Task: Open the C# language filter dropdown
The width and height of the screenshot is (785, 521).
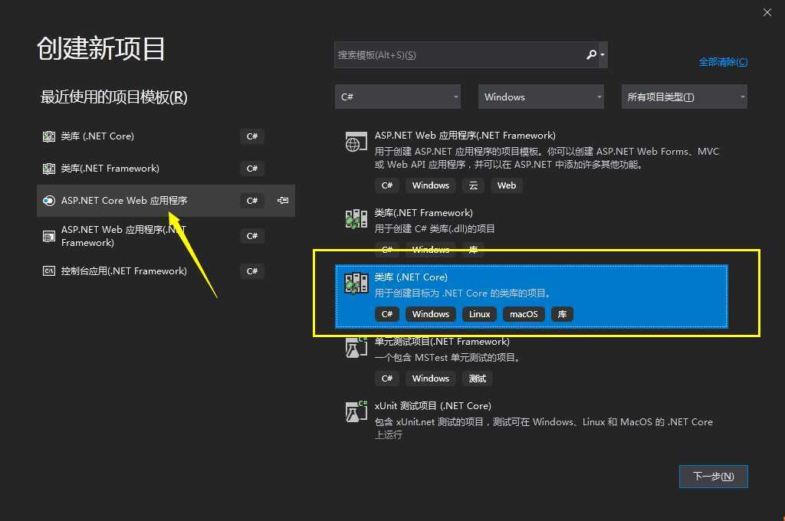Action: click(x=398, y=97)
